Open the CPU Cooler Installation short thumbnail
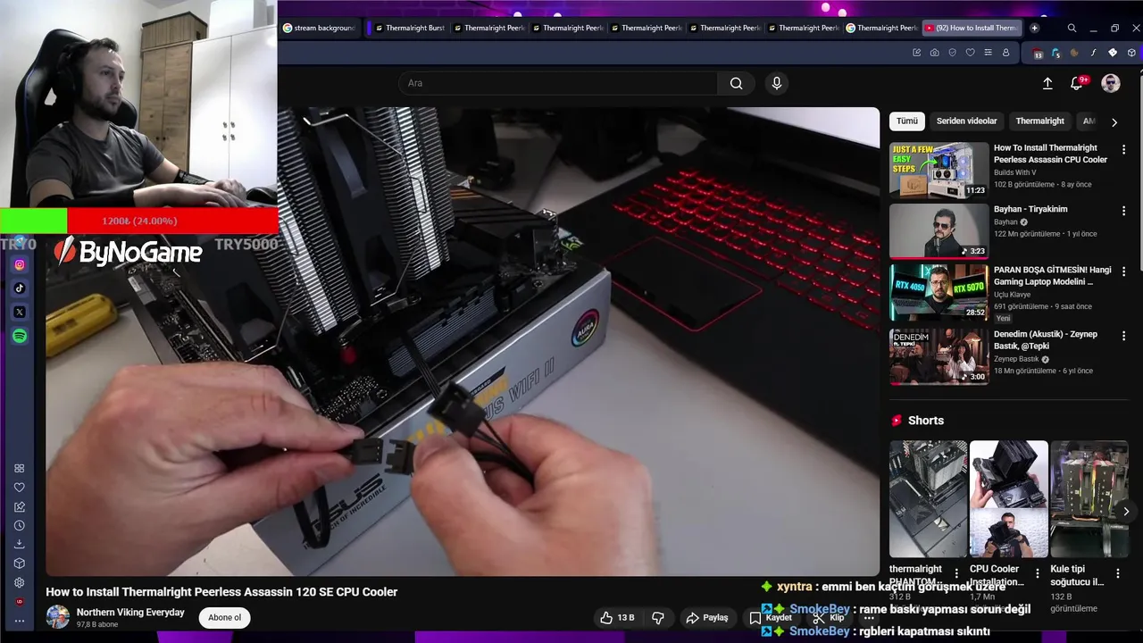Screen dimensions: 1143x643 coord(1009,499)
